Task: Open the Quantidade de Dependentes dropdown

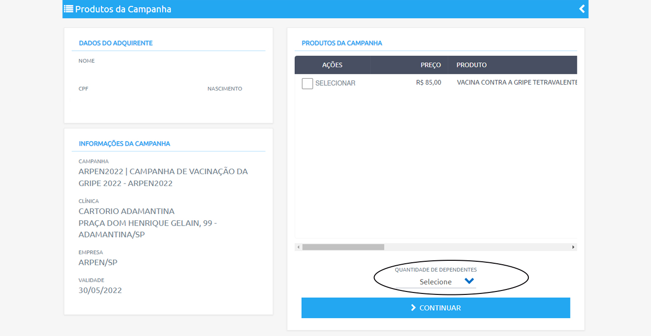Action: 435,282
